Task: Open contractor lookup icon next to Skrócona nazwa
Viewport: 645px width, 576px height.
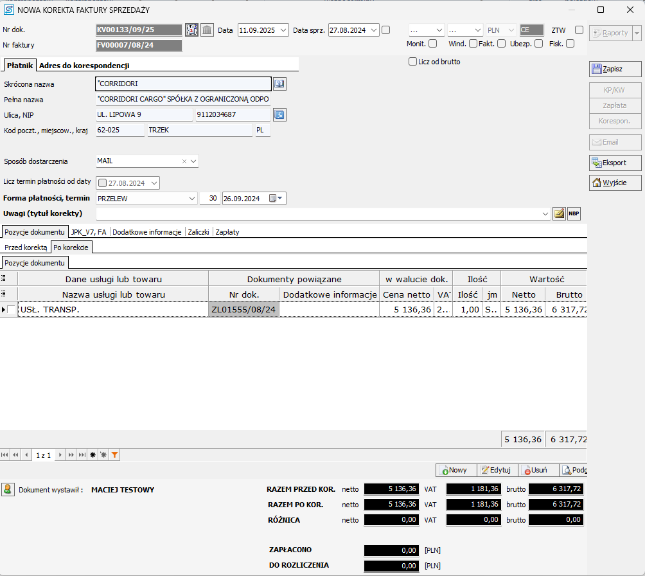Action: (x=279, y=84)
